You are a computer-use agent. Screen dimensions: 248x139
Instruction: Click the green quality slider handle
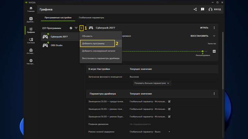click(203, 51)
